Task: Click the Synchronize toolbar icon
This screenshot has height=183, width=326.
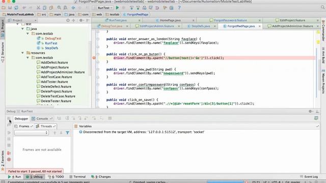Action: point(16,8)
